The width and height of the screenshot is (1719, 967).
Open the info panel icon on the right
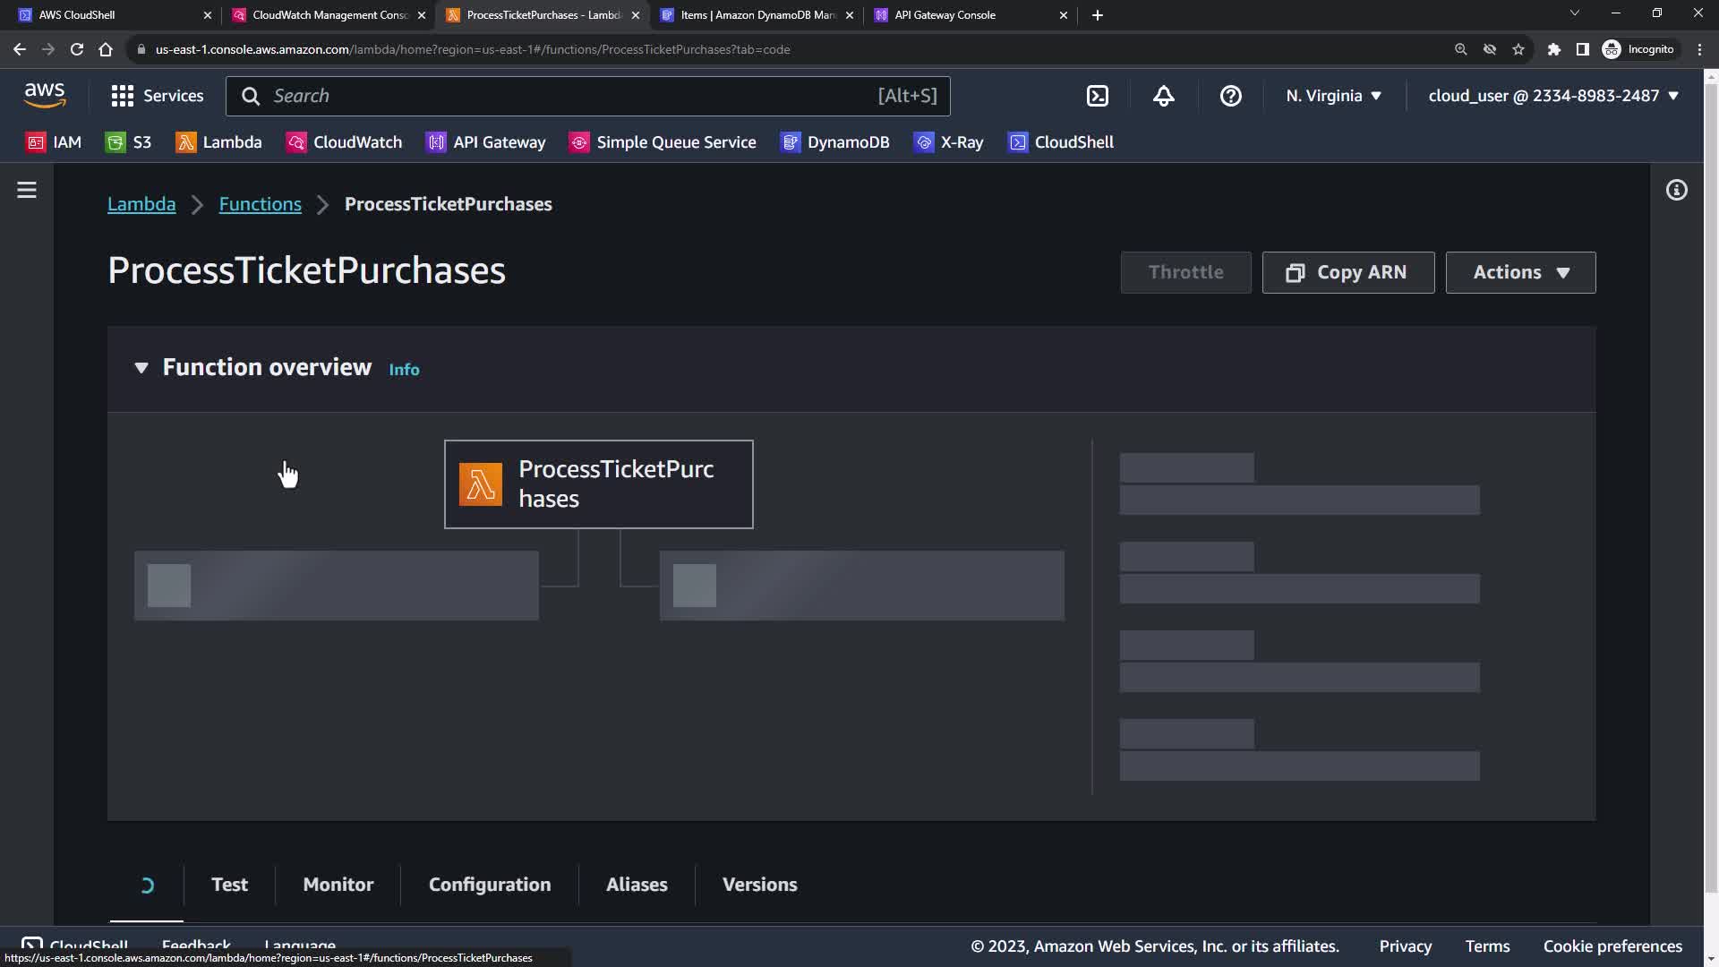(1676, 190)
